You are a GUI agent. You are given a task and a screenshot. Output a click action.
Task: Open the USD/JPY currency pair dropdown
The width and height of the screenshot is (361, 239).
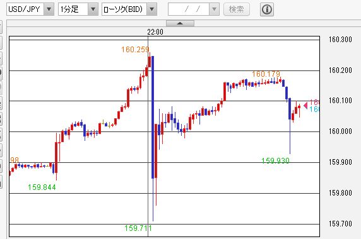[x=30, y=9]
